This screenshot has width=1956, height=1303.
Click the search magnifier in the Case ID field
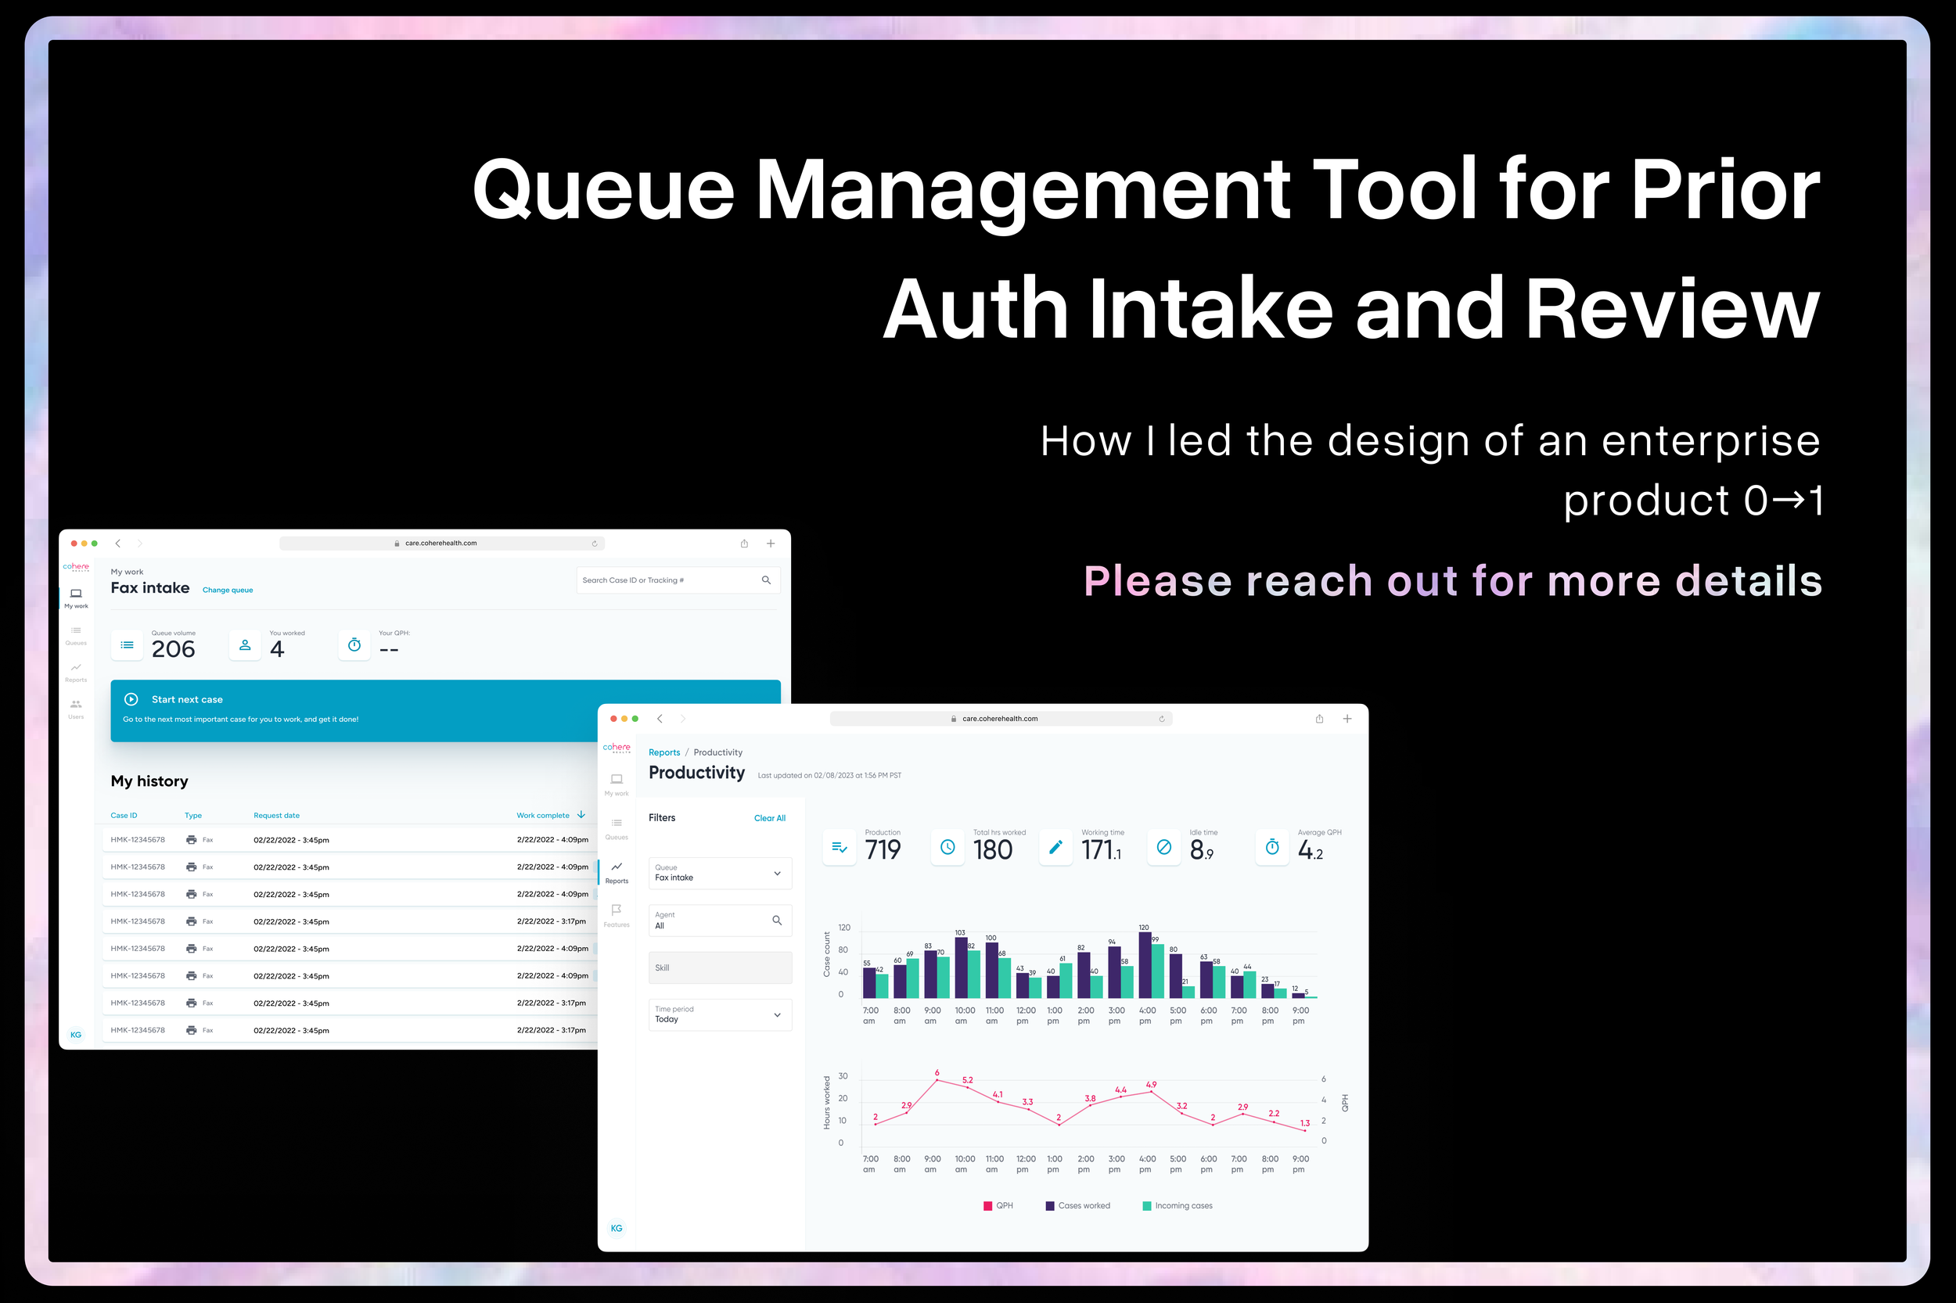(x=766, y=580)
